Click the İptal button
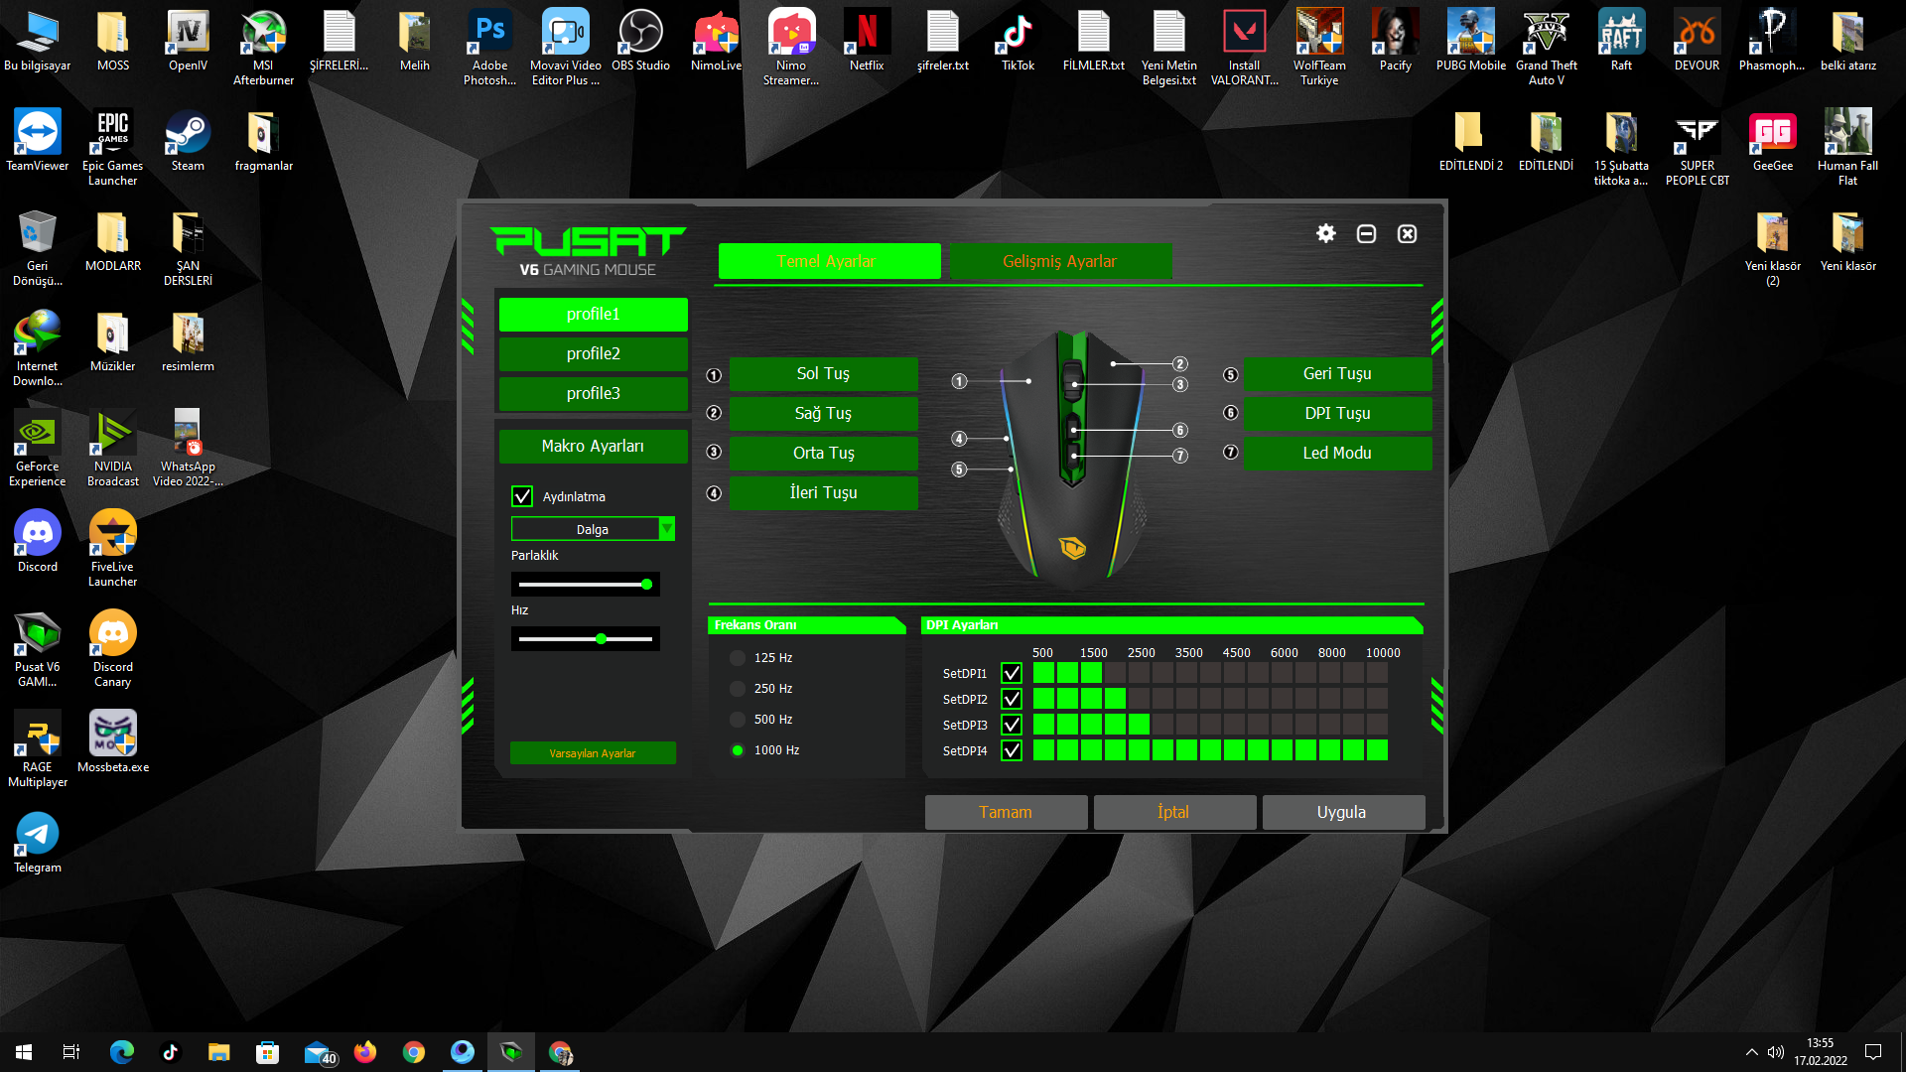 (1174, 812)
